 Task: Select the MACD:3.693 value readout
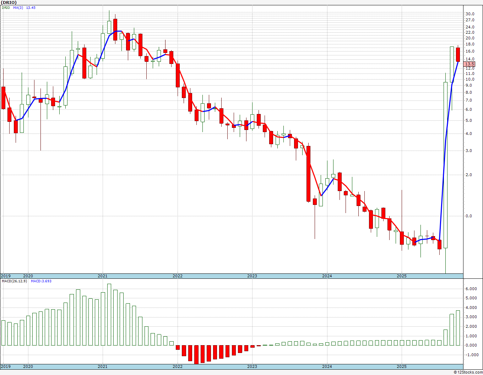point(41,281)
